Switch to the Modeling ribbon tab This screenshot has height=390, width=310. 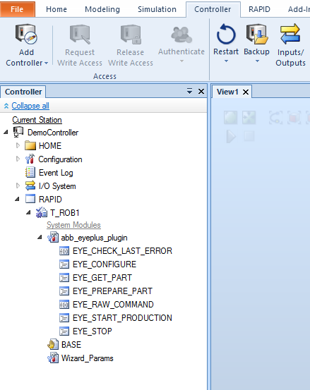(x=102, y=9)
